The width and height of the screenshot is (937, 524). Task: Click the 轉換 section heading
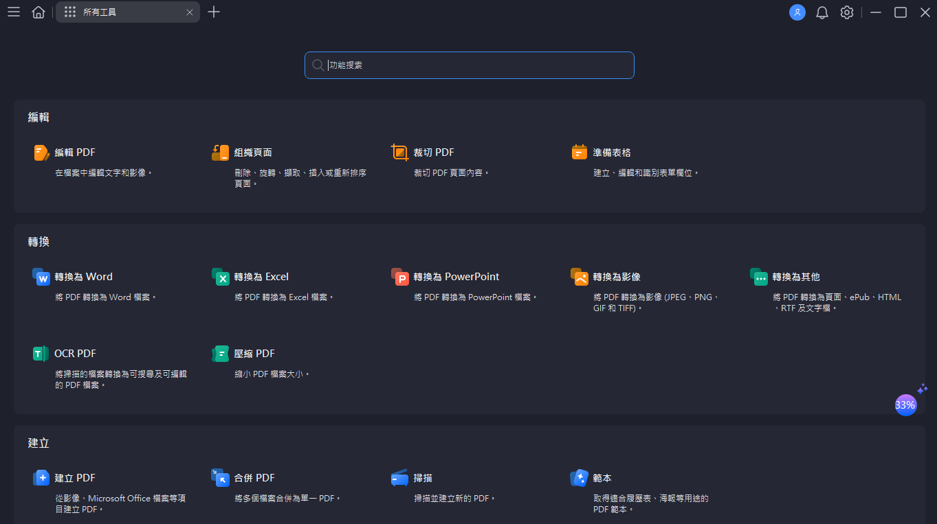tap(38, 242)
